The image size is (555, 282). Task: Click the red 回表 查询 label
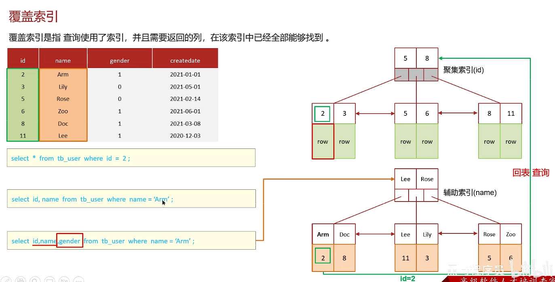click(531, 173)
